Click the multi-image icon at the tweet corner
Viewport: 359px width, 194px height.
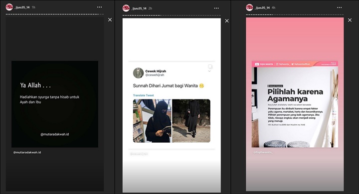[x=210, y=67]
